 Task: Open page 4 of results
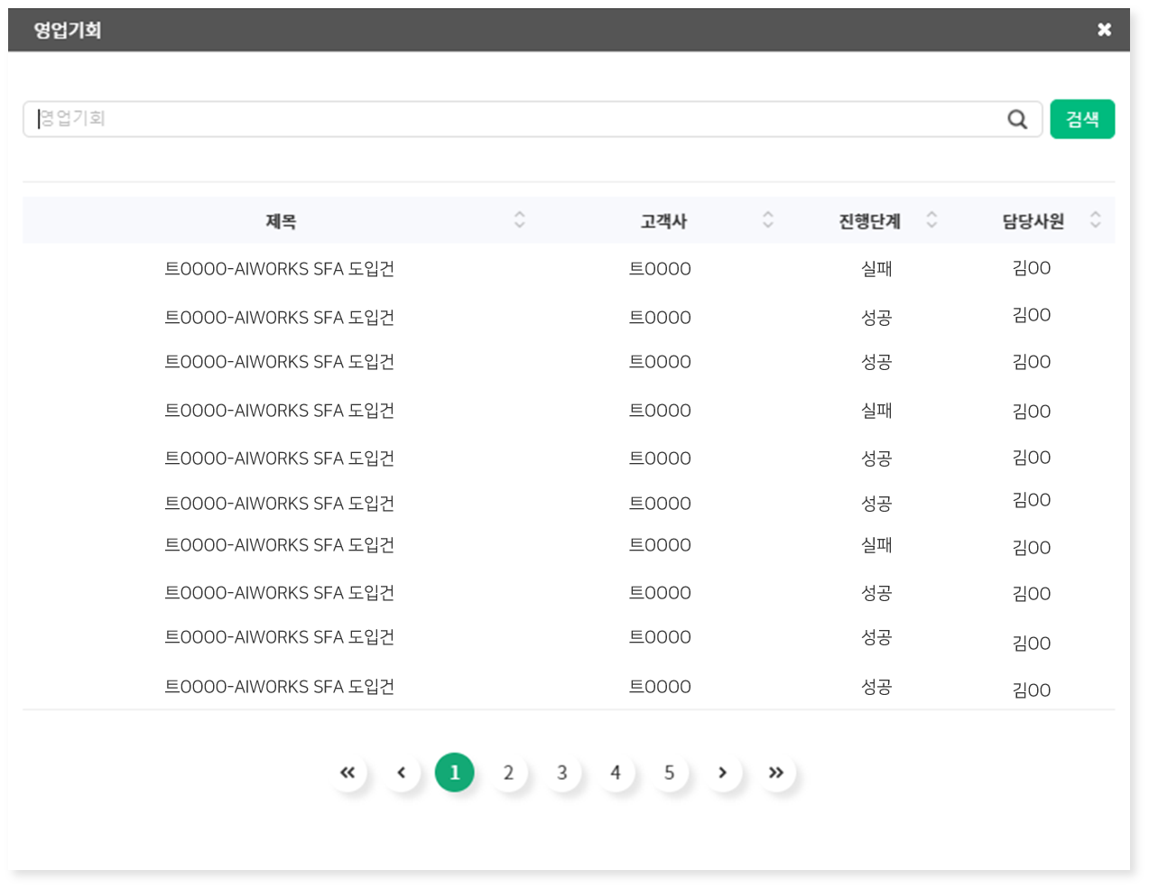tap(616, 773)
